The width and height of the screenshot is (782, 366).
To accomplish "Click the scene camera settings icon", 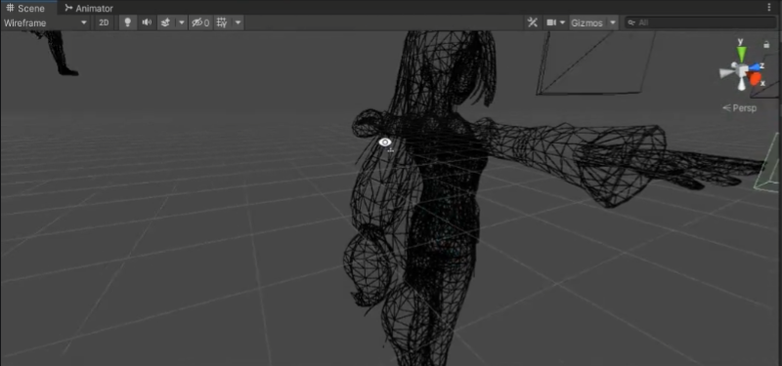I will pyautogui.click(x=551, y=22).
